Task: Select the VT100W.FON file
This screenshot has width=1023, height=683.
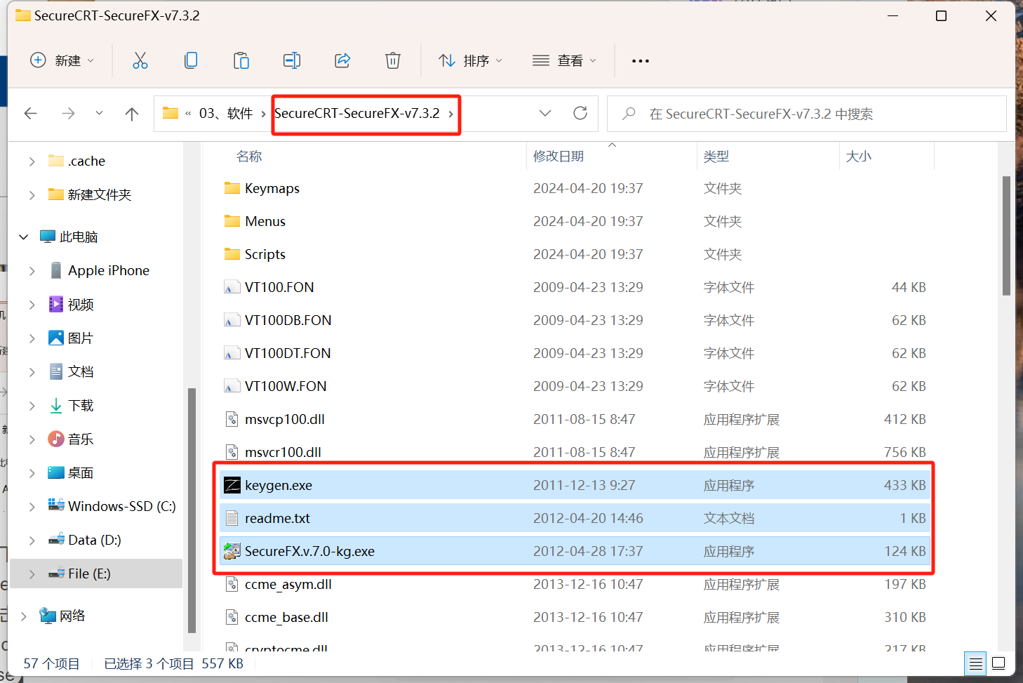Action: point(575,386)
